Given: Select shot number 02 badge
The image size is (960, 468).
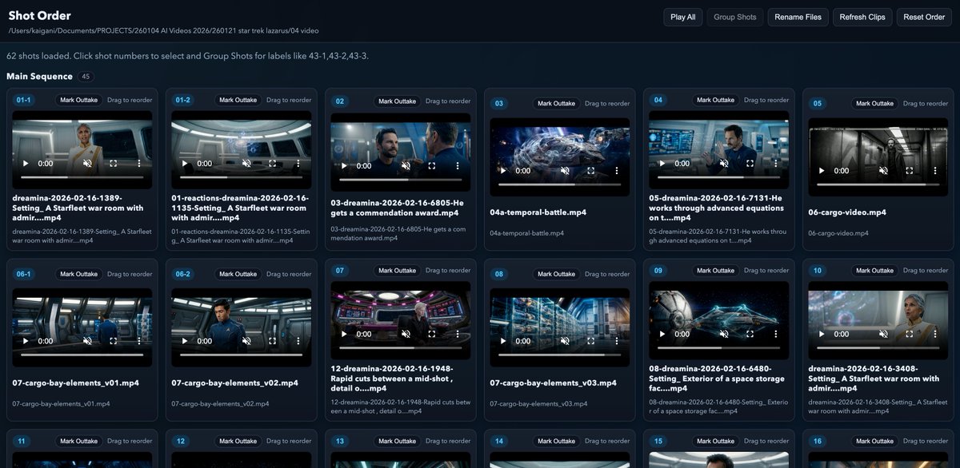Looking at the screenshot, I should 340,101.
